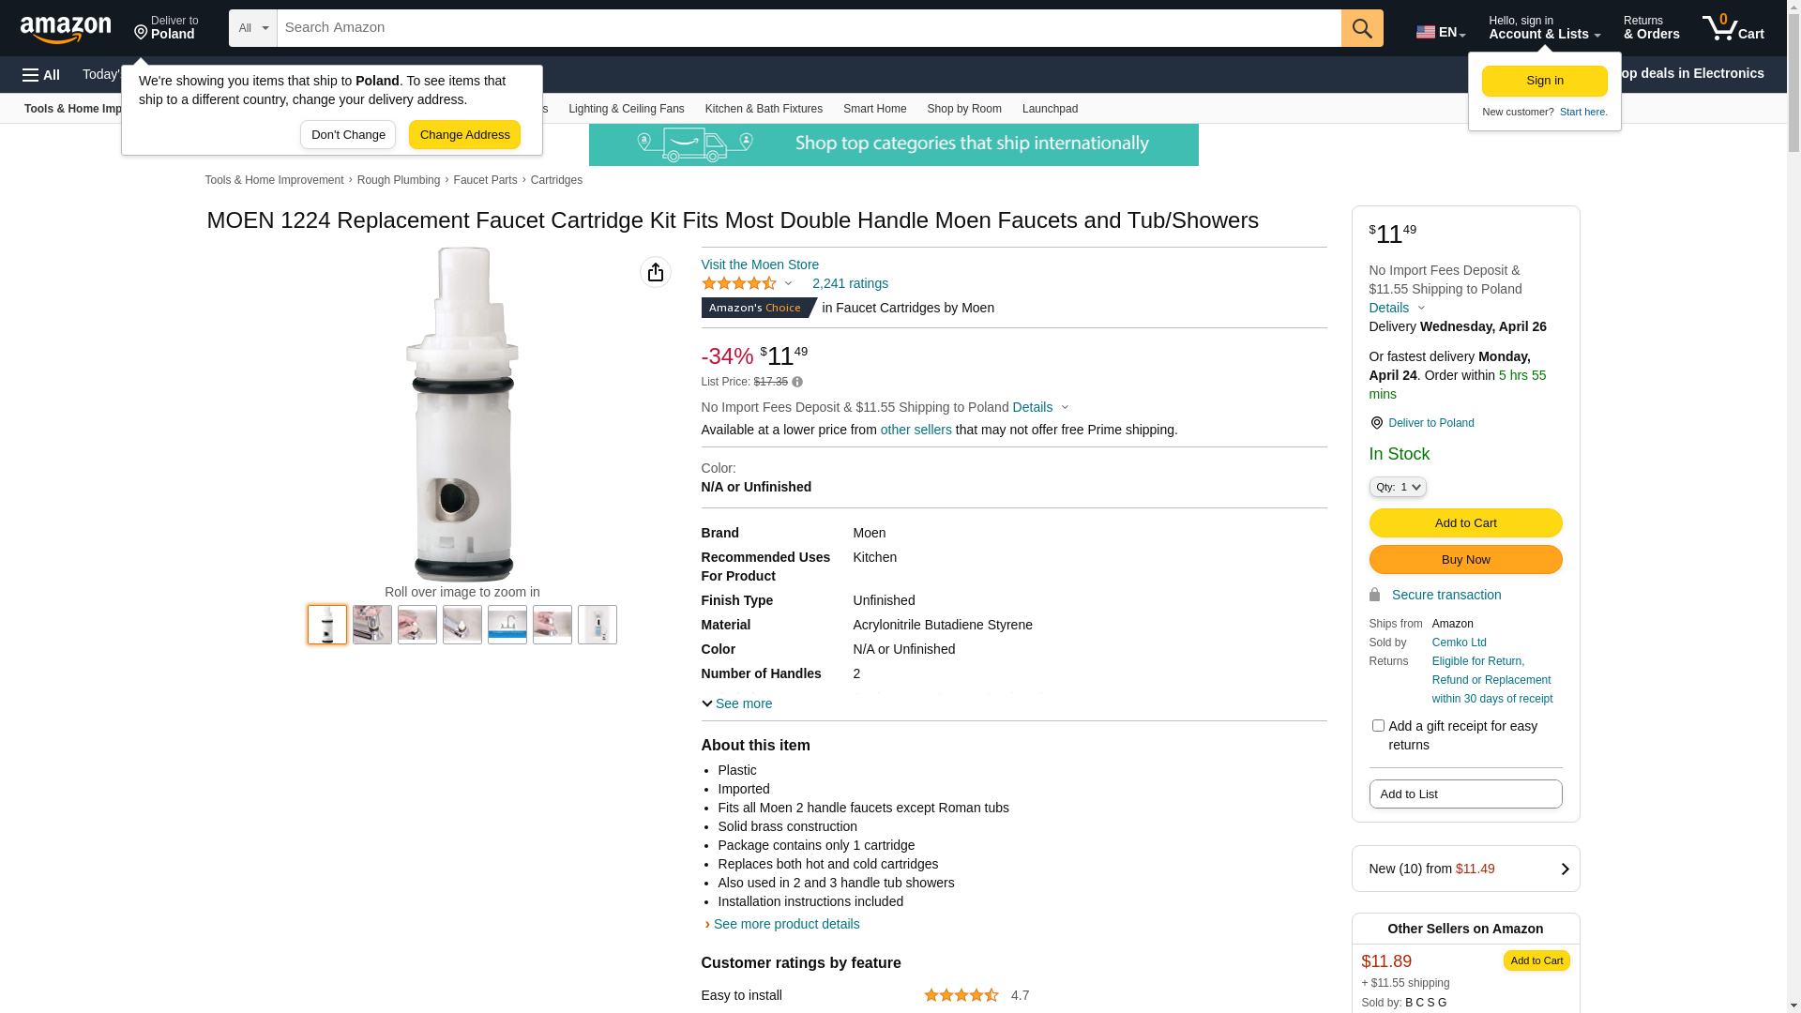Viewport: 1801px width, 1013px height.
Task: Check the gift receipt checkbox
Action: pyautogui.click(x=1378, y=725)
